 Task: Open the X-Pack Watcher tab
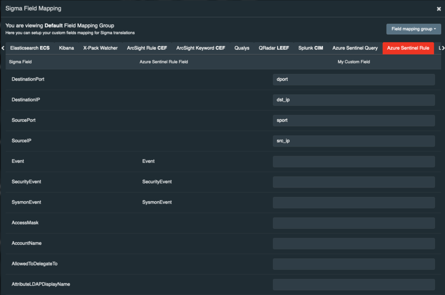(101, 48)
